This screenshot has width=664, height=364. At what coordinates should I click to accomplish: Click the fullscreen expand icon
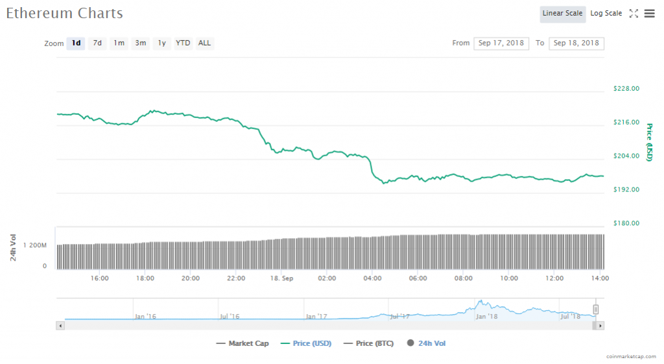(634, 14)
